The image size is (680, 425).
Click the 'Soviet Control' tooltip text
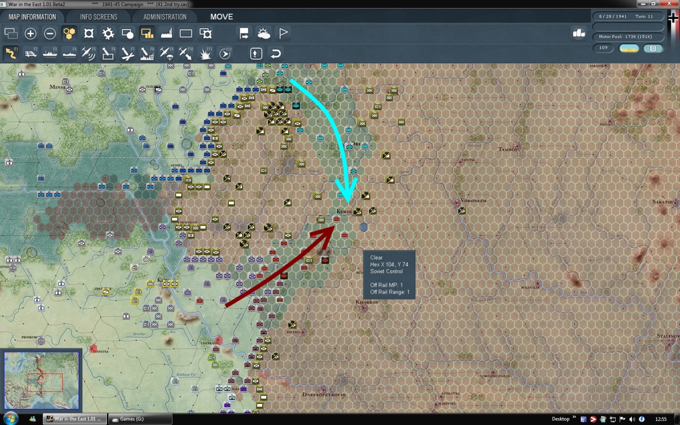[386, 271]
